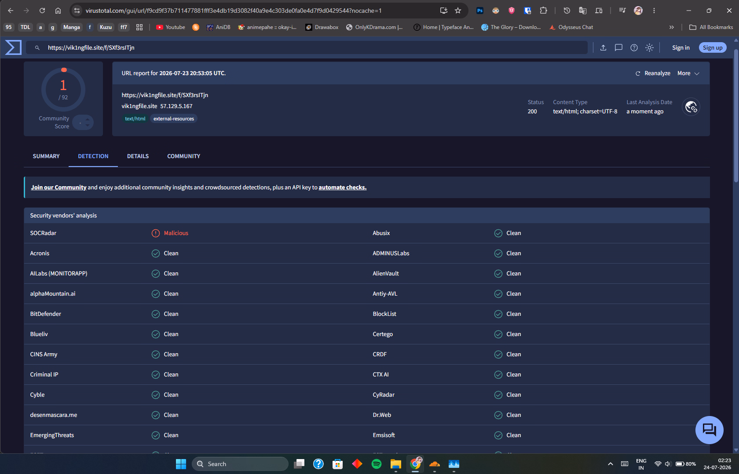The height and width of the screenshot is (474, 739).
Task: Follow the automate checks link
Action: 342,187
